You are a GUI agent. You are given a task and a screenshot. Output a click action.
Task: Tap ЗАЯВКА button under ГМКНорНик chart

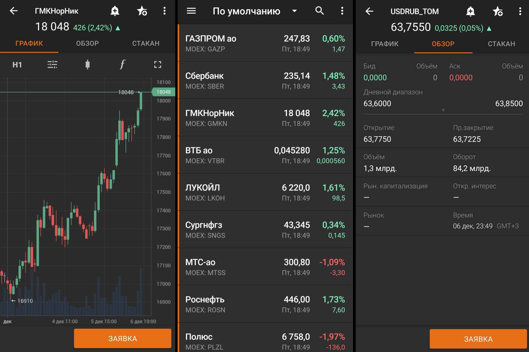[122, 338]
